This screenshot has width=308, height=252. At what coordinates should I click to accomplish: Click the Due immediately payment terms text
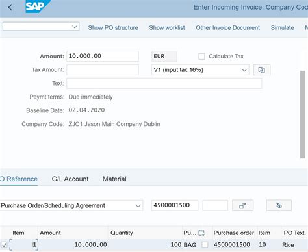(90, 97)
